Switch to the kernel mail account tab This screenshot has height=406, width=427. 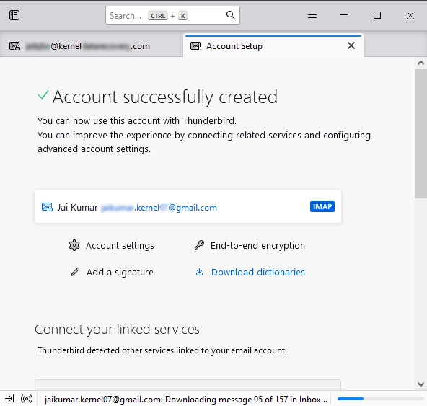click(91, 46)
